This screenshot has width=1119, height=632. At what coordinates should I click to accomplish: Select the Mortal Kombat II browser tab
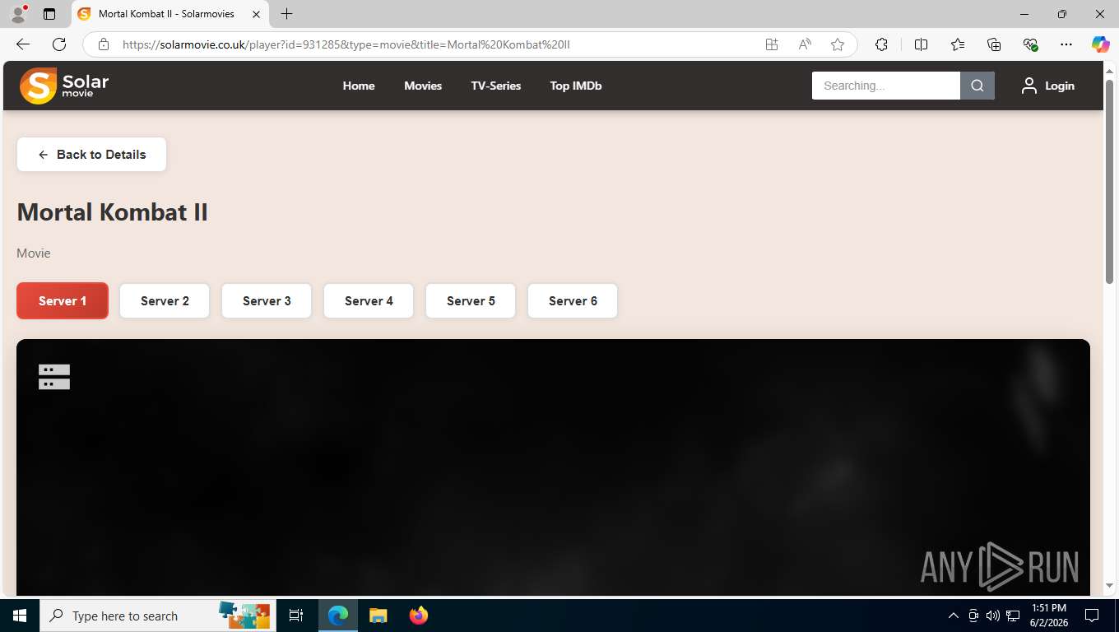click(169, 14)
